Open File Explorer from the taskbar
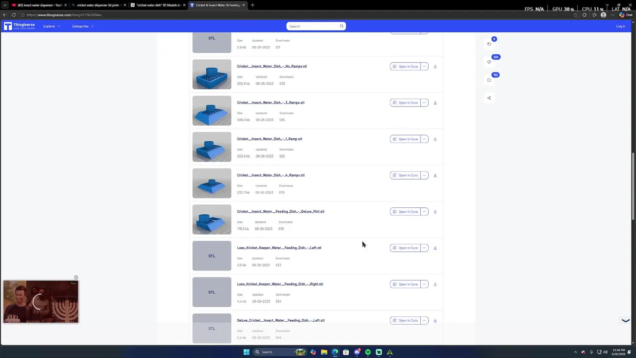The width and height of the screenshot is (636, 358). coord(324,352)
